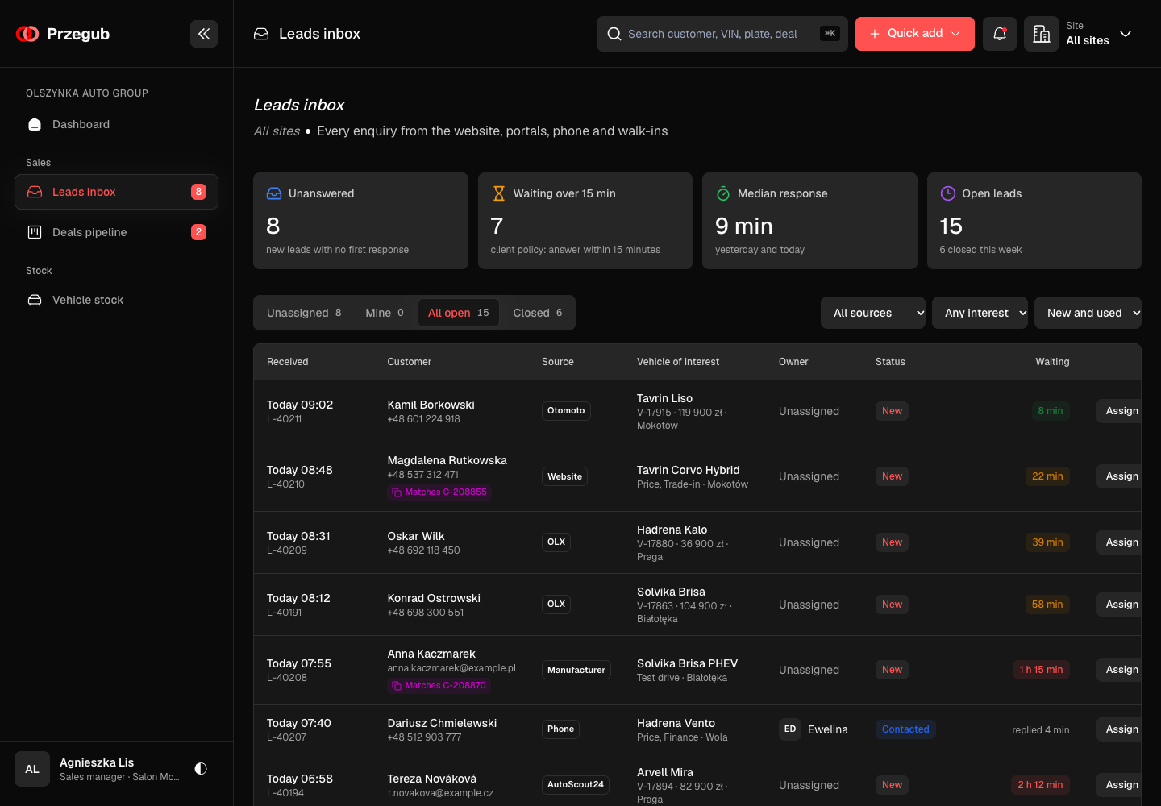Open lead for Dariusz Chmielewski
1161x806 pixels.
point(442,723)
